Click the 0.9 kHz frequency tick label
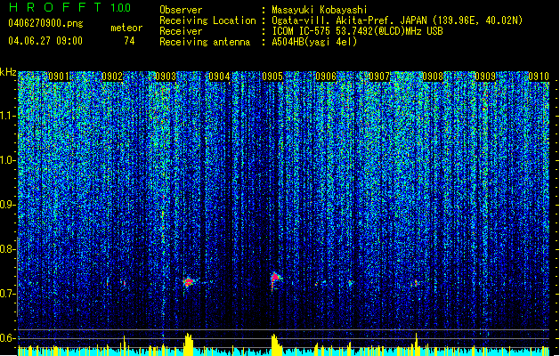This screenshot has height=356, width=560. pos(7,205)
